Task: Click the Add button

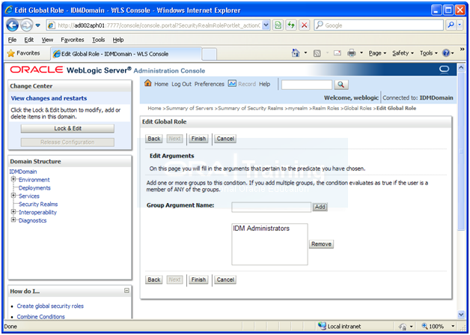Action: coord(320,207)
